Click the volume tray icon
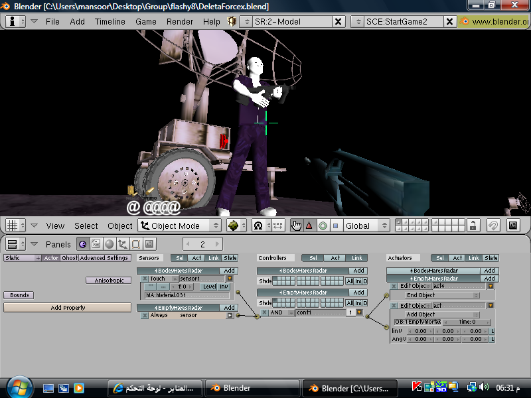This screenshot has width=531, height=398. point(485,387)
